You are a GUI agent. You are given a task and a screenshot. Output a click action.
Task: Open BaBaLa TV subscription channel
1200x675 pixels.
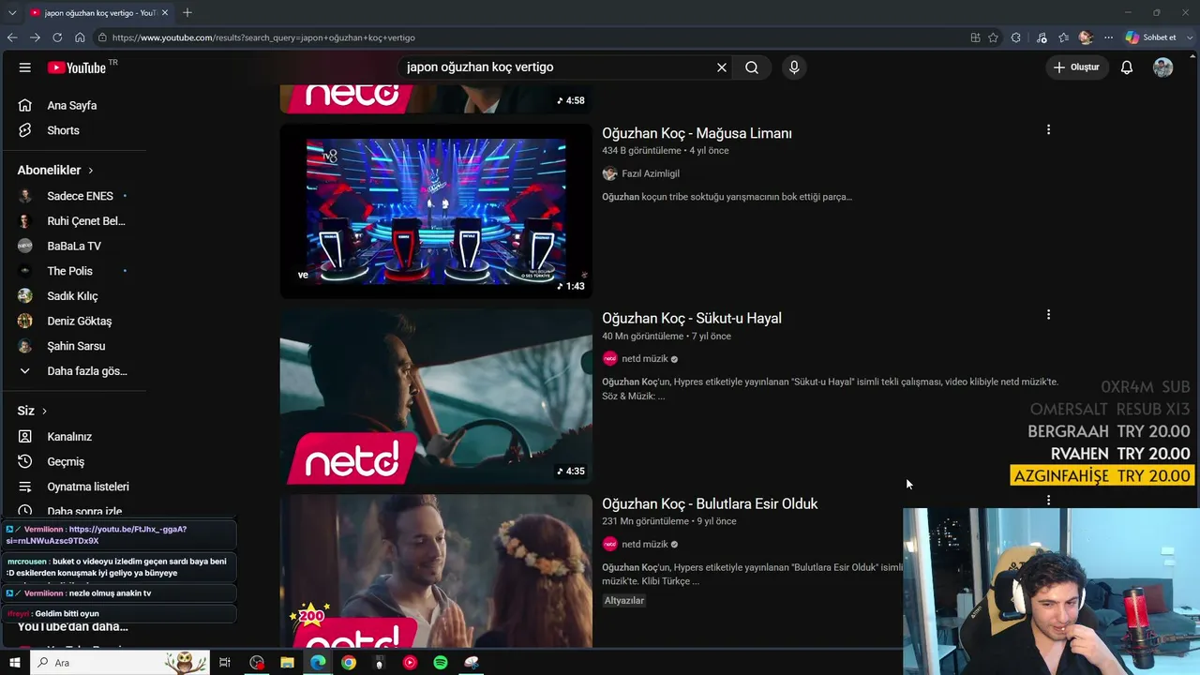pyautogui.click(x=73, y=246)
